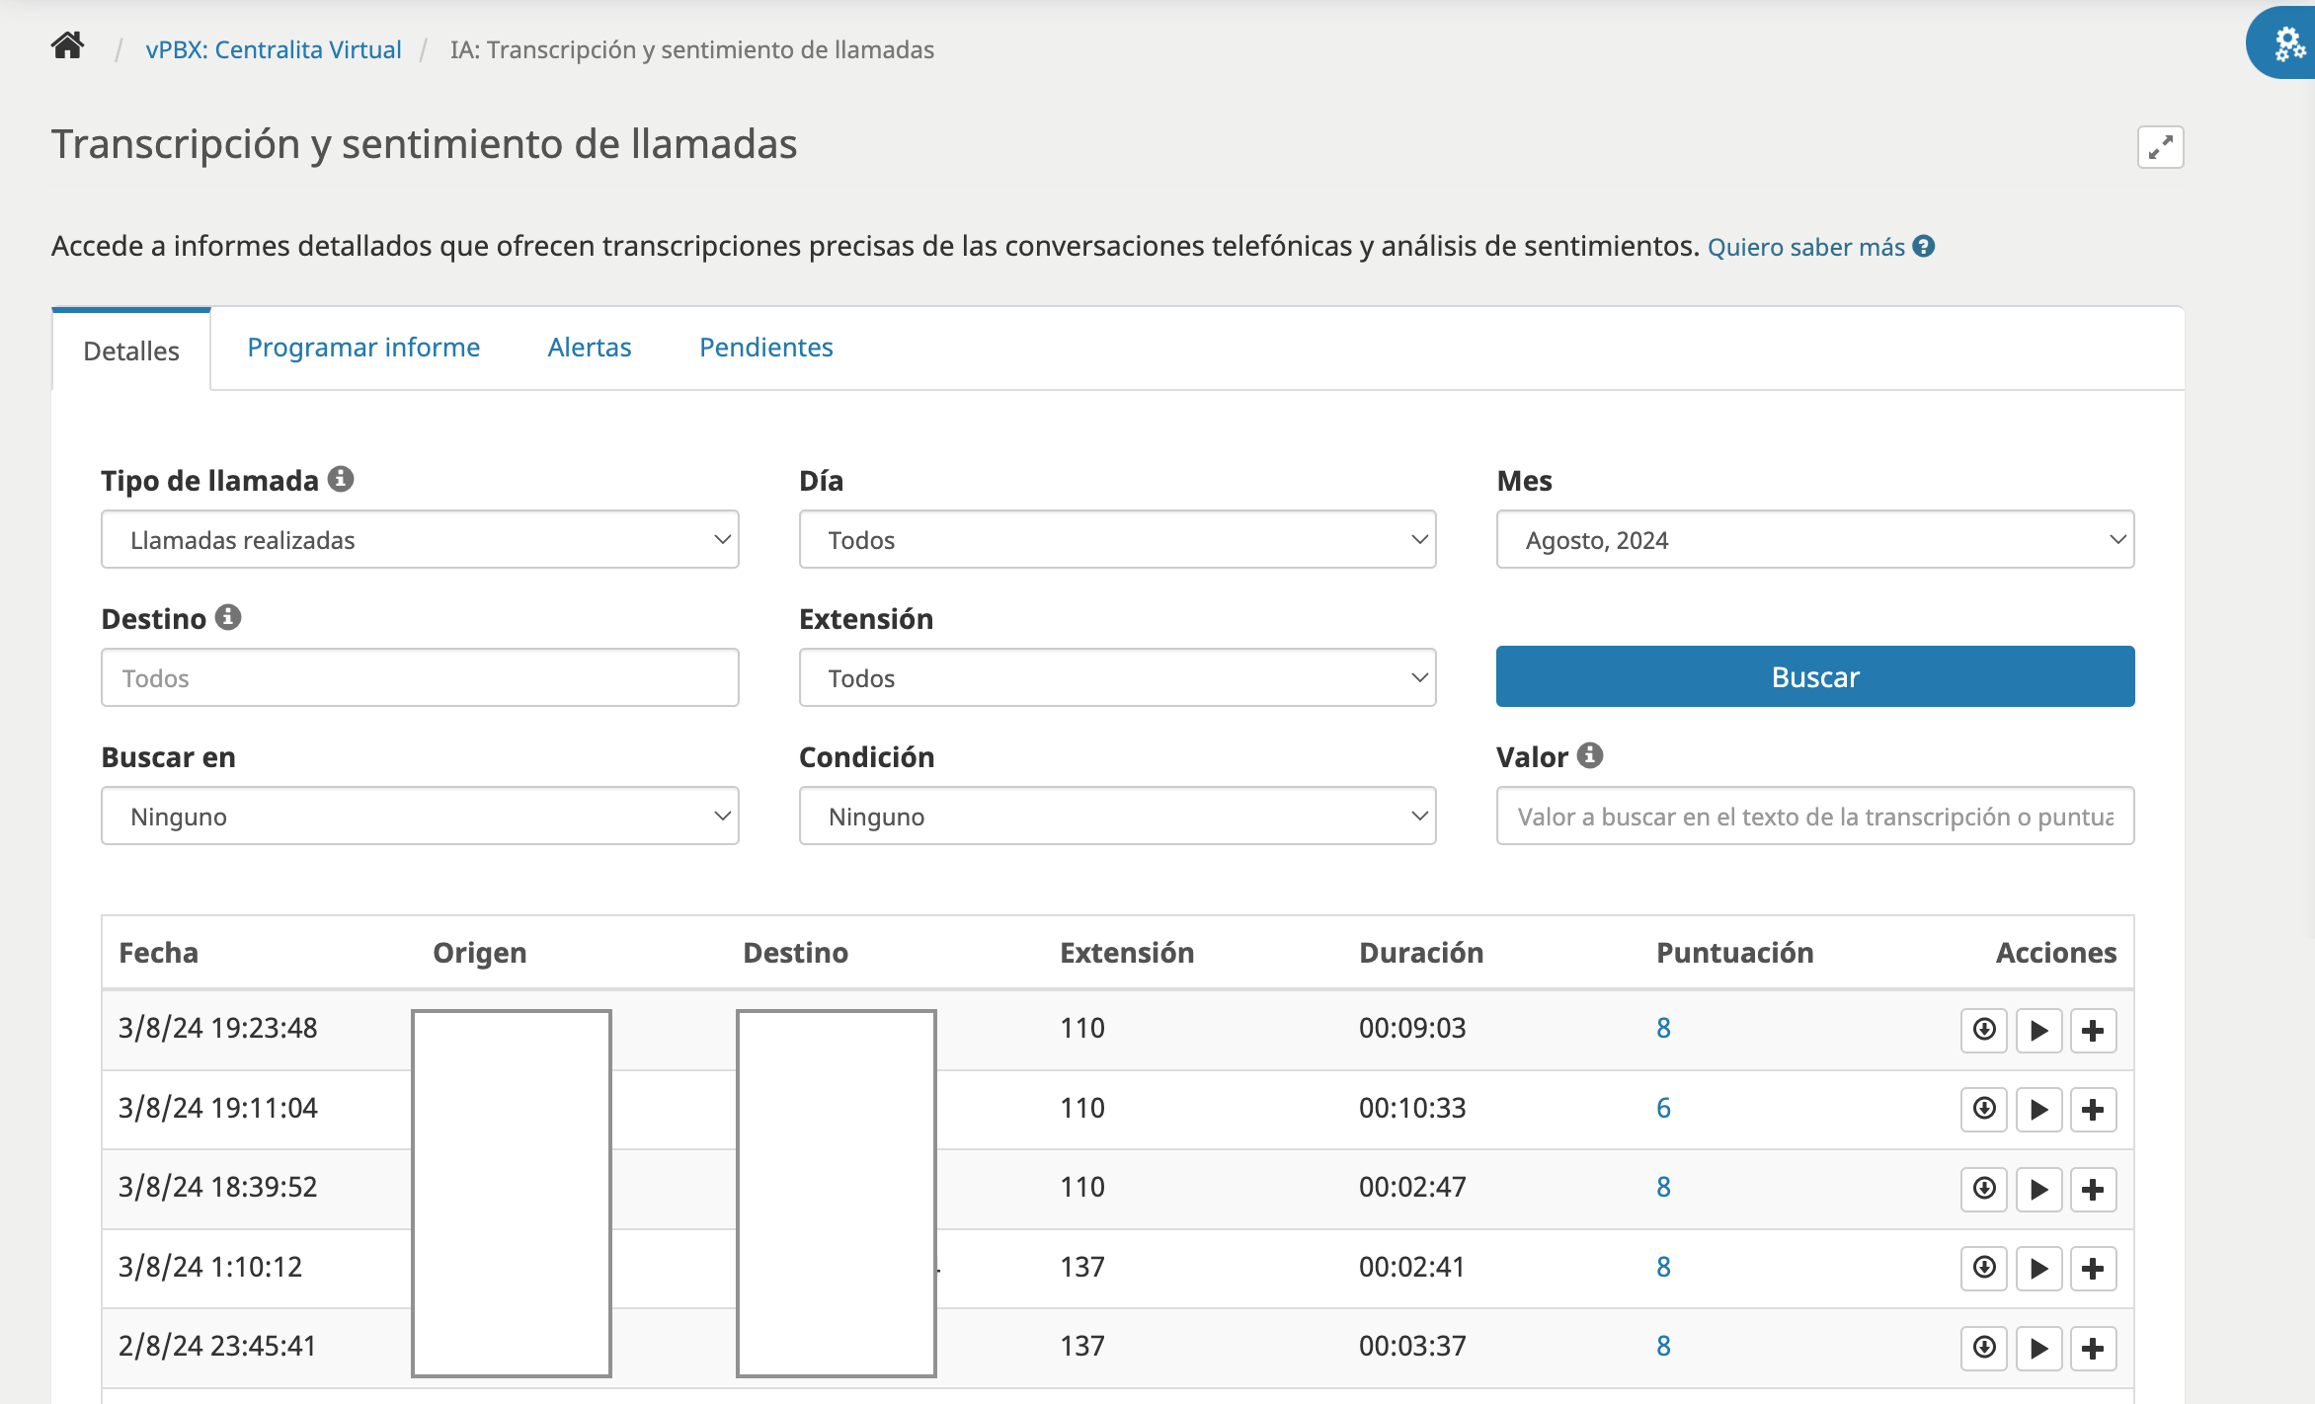Switch to the Pendientes tab

click(766, 348)
